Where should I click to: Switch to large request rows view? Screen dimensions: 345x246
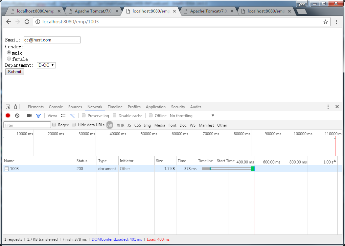pos(63,115)
